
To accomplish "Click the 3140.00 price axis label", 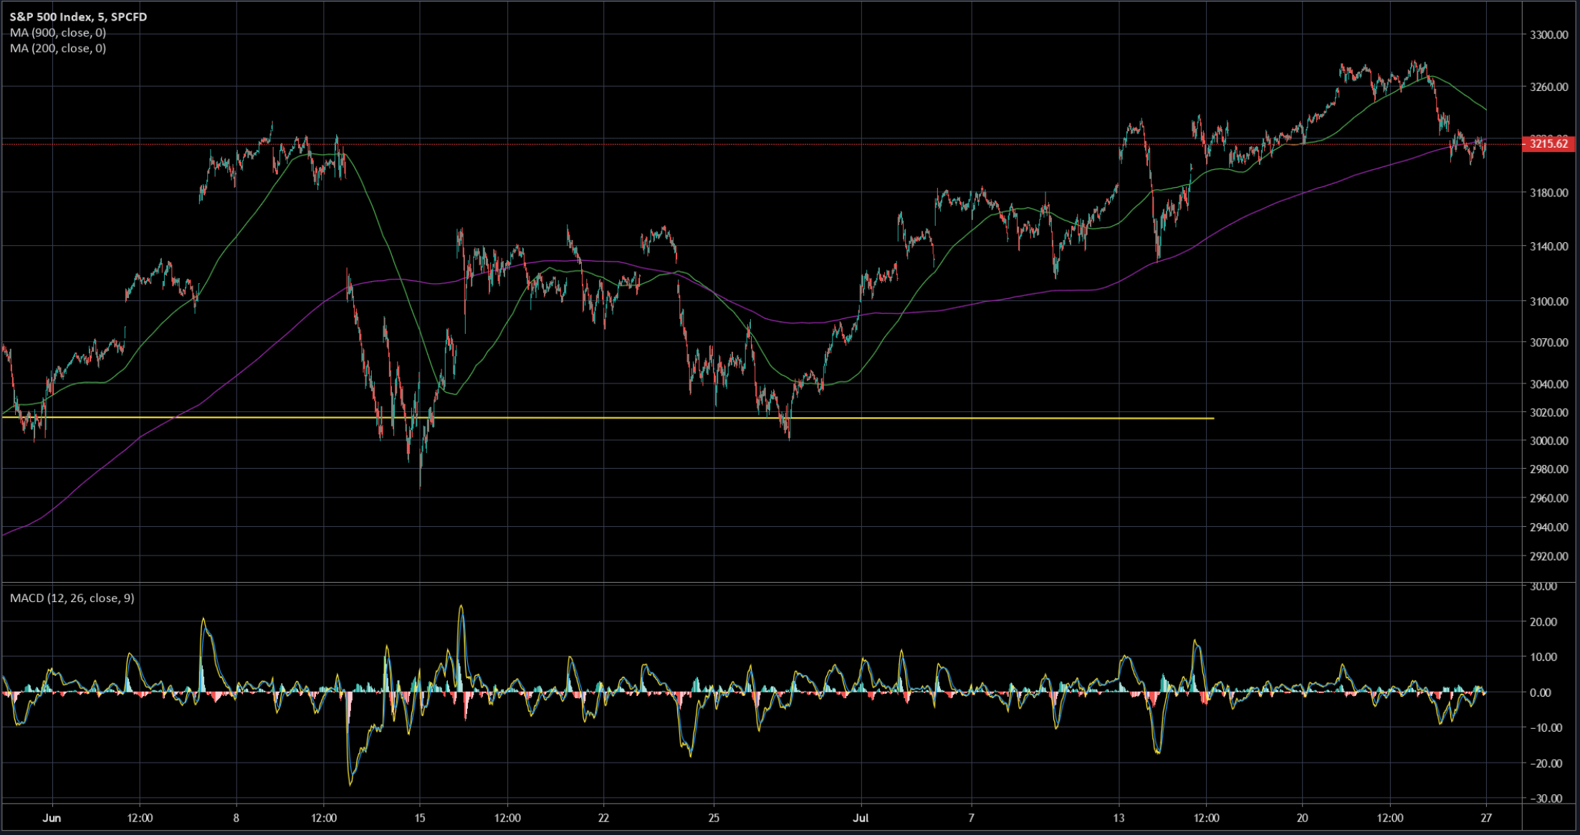I will click(x=1548, y=246).
